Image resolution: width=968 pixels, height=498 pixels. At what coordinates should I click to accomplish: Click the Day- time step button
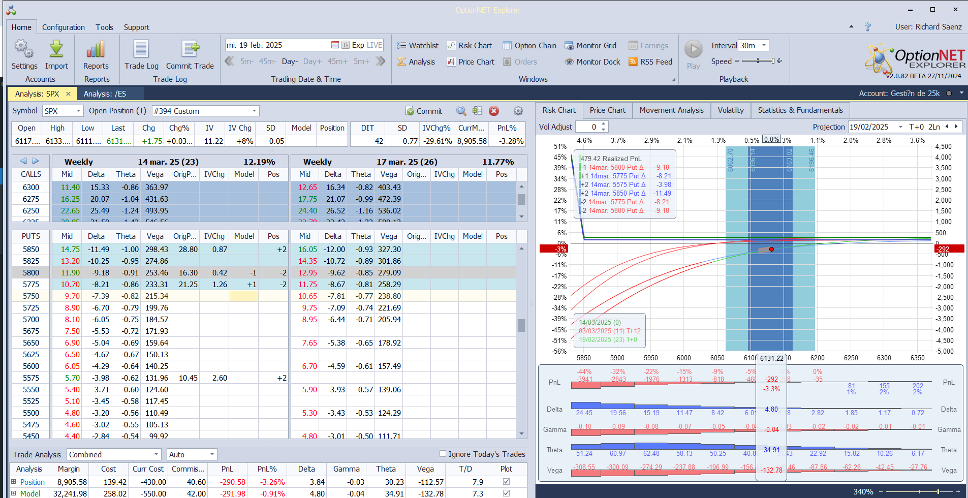[x=290, y=61]
